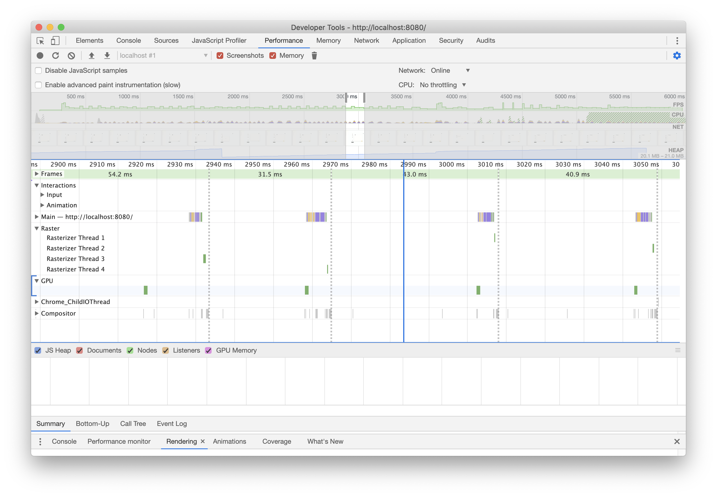Open the CPU No throttling dropdown
This screenshot has height=497, width=717.
coord(443,85)
